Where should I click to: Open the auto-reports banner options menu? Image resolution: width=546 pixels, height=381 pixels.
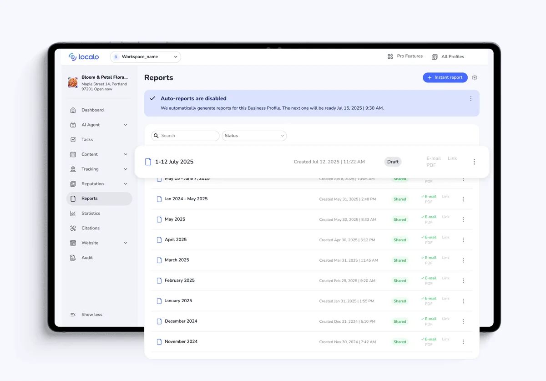pos(470,99)
